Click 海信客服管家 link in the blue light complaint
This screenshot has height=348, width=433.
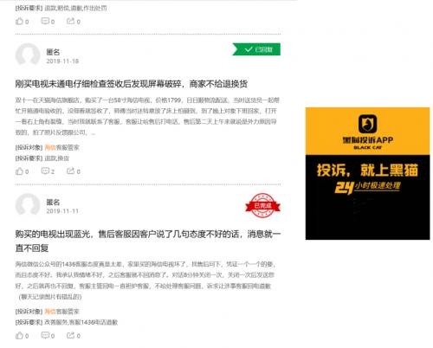pyautogui.click(x=62, y=312)
